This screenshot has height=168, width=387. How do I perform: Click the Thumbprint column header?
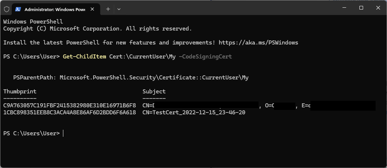pyautogui.click(x=20, y=92)
